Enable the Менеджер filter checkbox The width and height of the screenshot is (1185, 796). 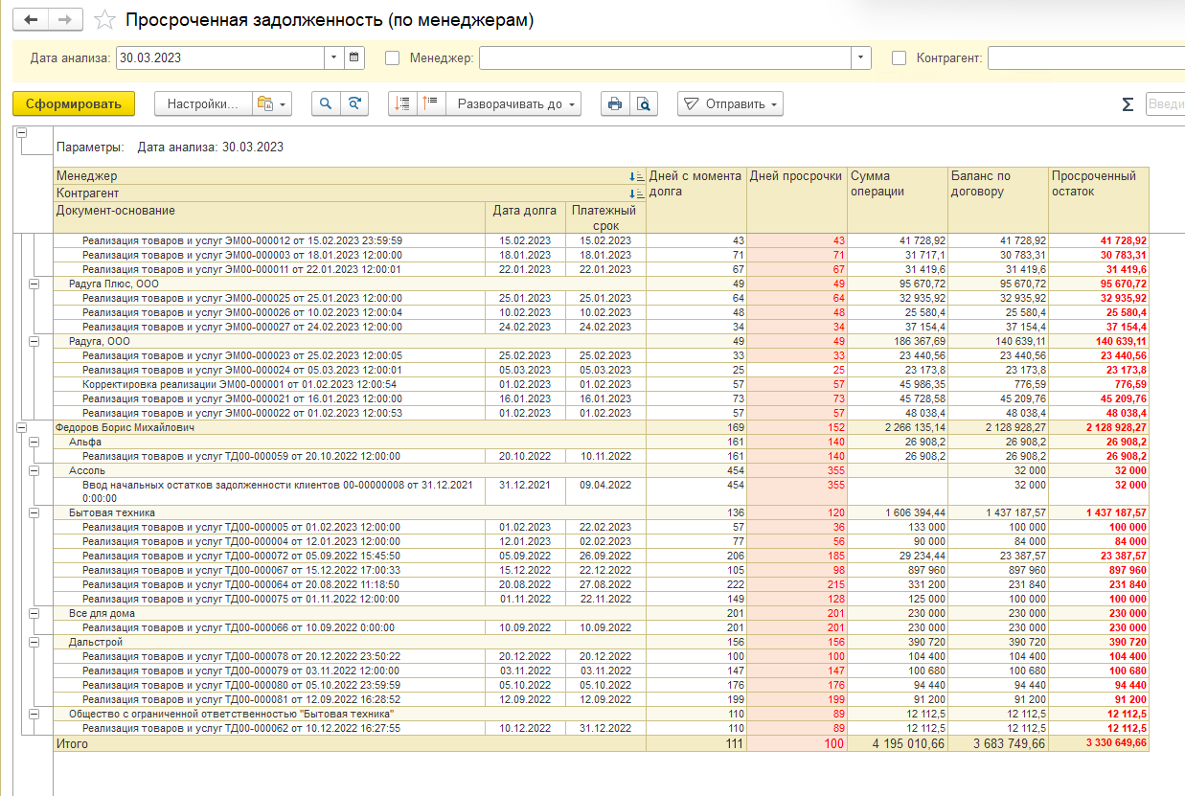click(392, 57)
